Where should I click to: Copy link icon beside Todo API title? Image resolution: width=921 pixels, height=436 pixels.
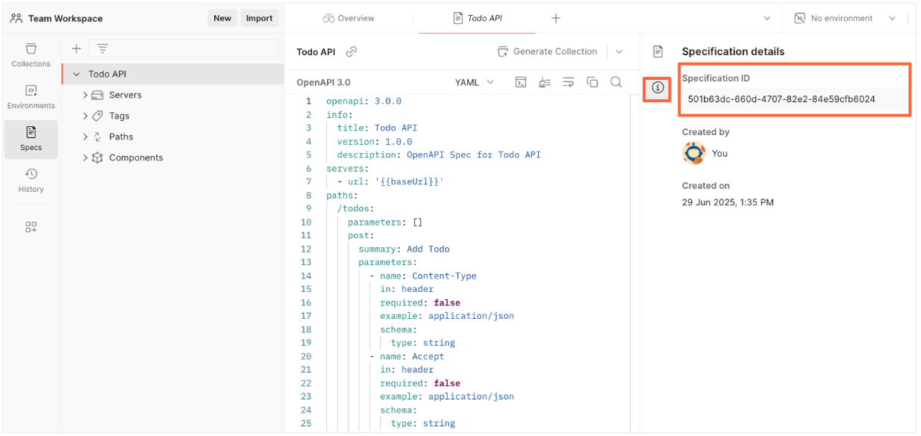click(x=352, y=52)
